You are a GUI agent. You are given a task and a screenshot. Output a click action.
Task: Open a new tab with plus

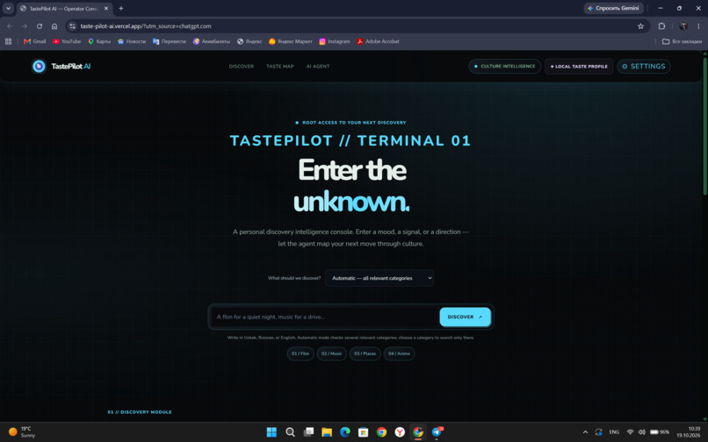(x=121, y=8)
